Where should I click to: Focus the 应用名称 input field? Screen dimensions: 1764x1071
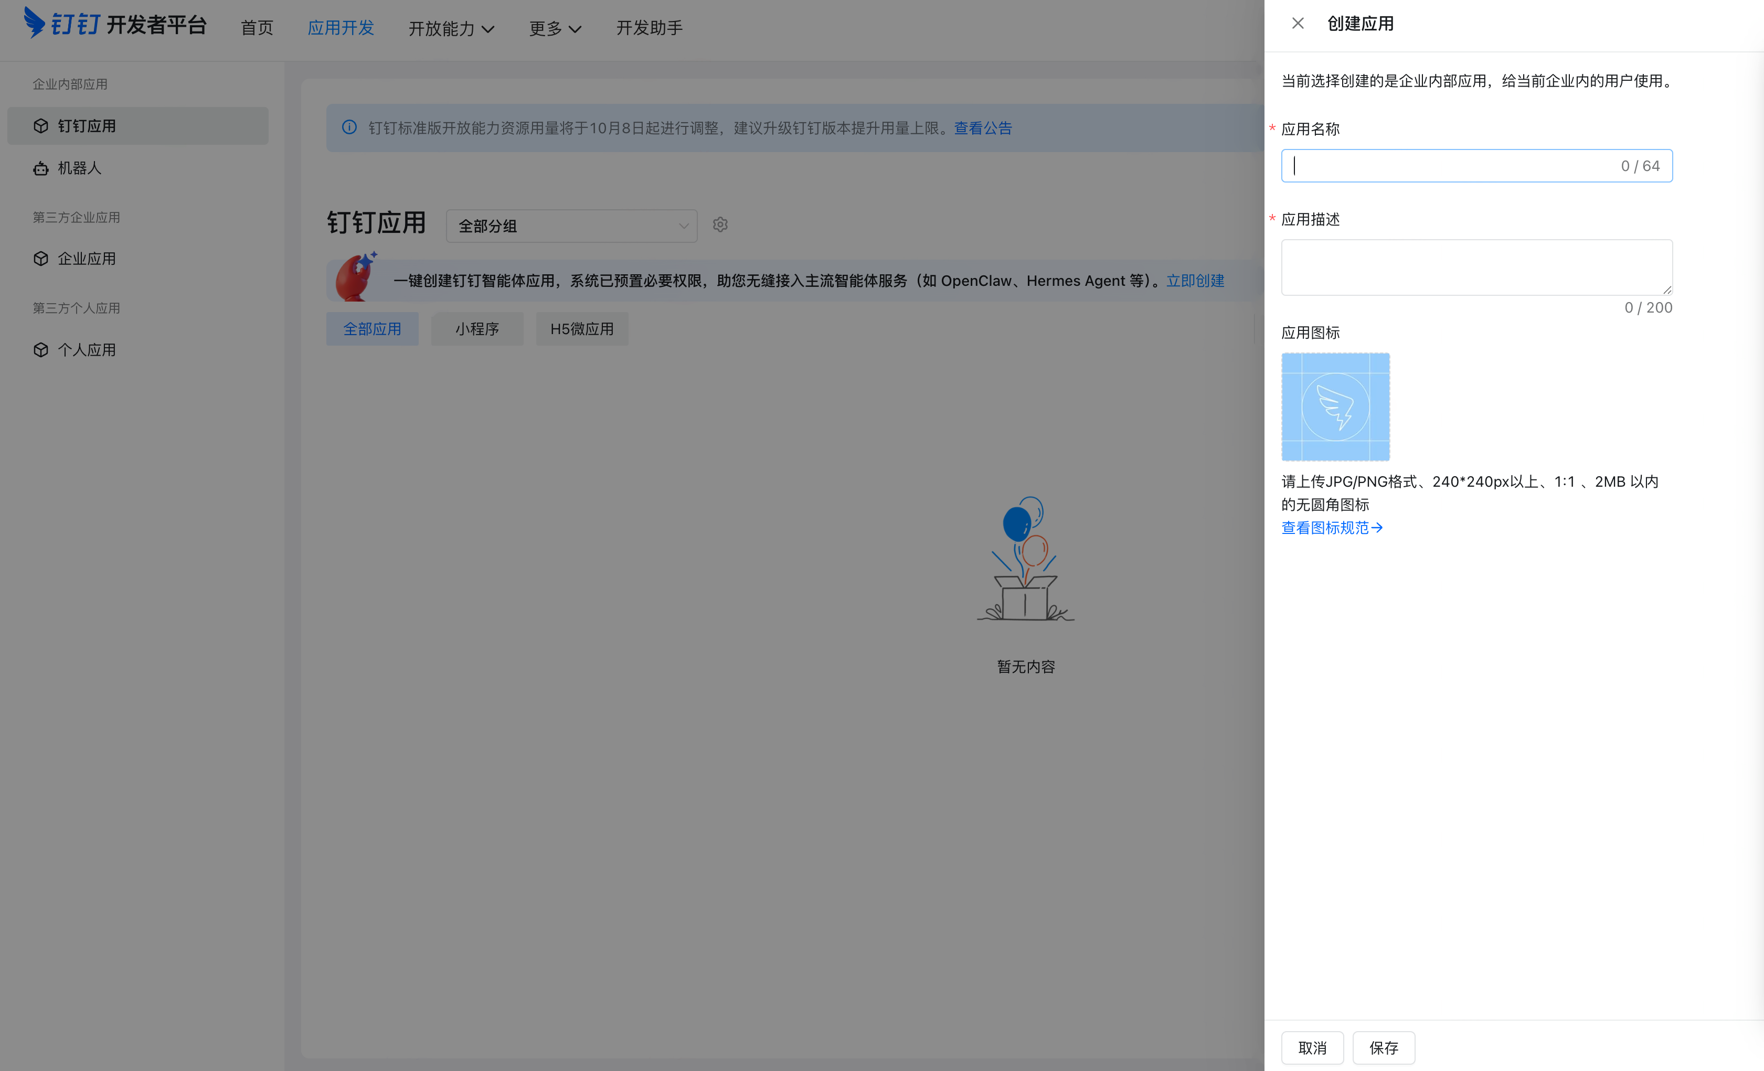coord(1477,166)
